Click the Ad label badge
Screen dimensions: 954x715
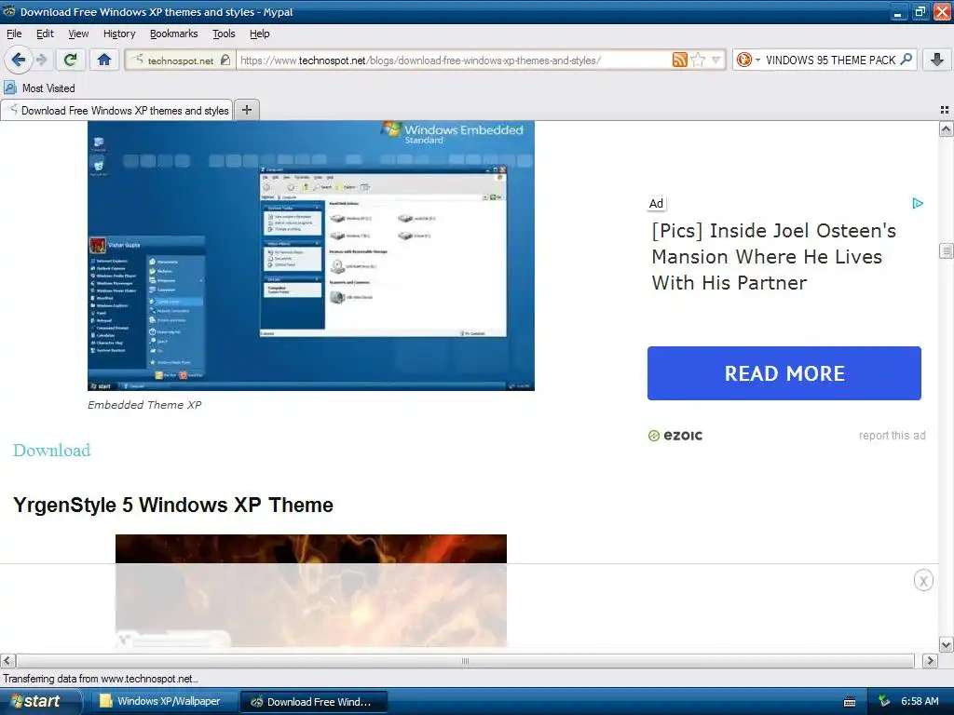[x=656, y=204]
